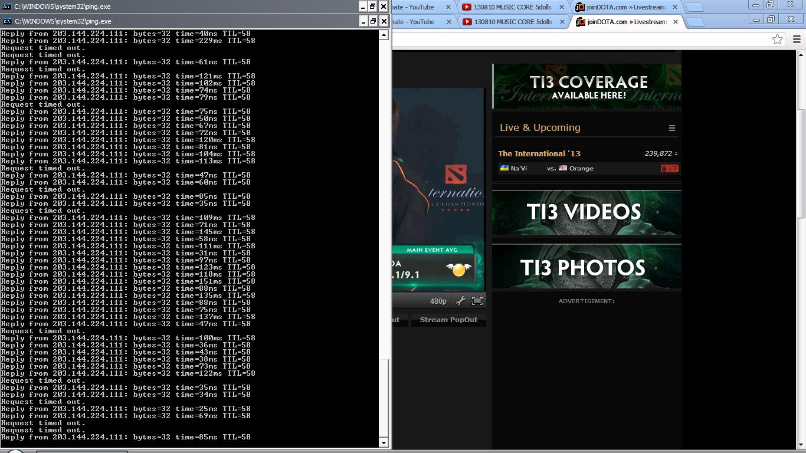Close the back window's joinDOTA.com tab
The height and width of the screenshot is (453, 806).
(675, 7)
